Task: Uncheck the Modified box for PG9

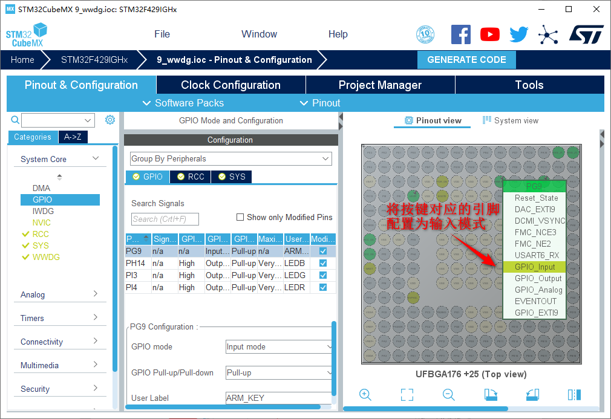Action: pyautogui.click(x=323, y=251)
